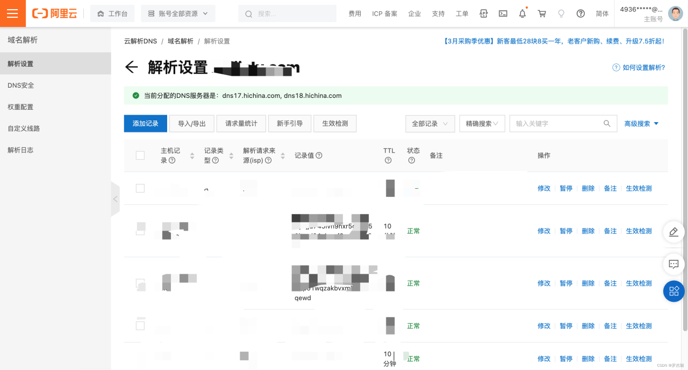Click the floating pencil survey icon on right
Image resolution: width=688 pixels, height=370 pixels.
[x=673, y=232]
